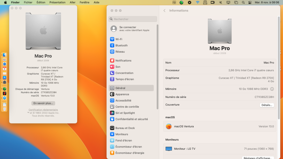The height and width of the screenshot is (159, 283).
Task: Click the disk drive icon in the menu bar
Action: [x=205, y=2]
